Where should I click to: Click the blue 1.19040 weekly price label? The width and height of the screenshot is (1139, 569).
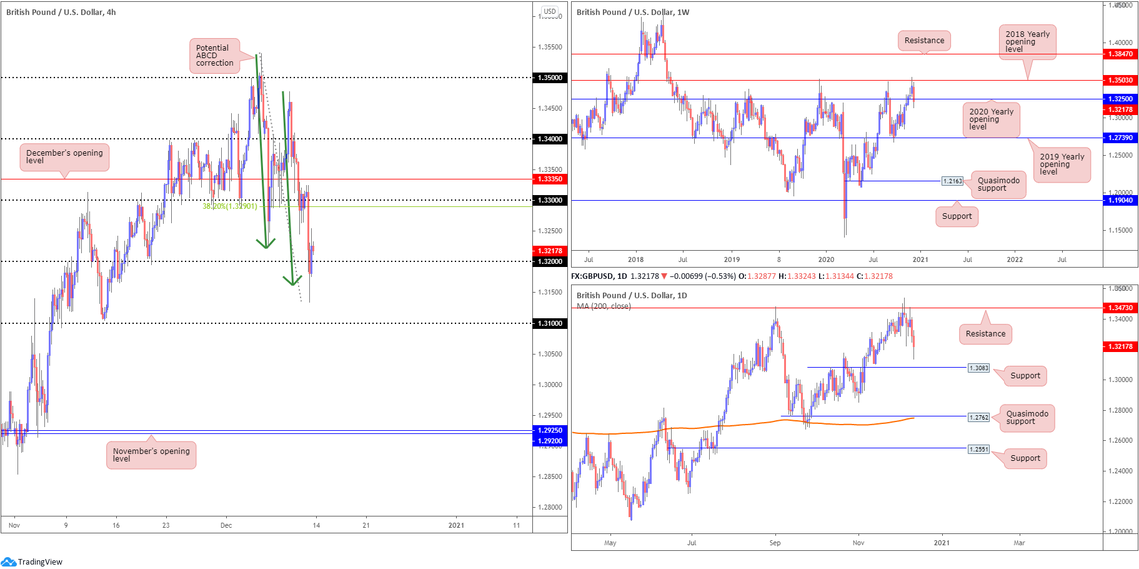(1120, 200)
